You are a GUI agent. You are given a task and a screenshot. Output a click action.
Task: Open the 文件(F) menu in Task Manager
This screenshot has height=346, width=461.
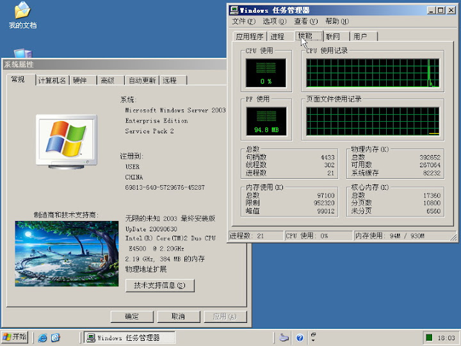pyautogui.click(x=244, y=21)
